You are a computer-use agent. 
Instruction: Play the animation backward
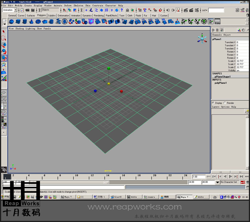[x=225, y=176]
